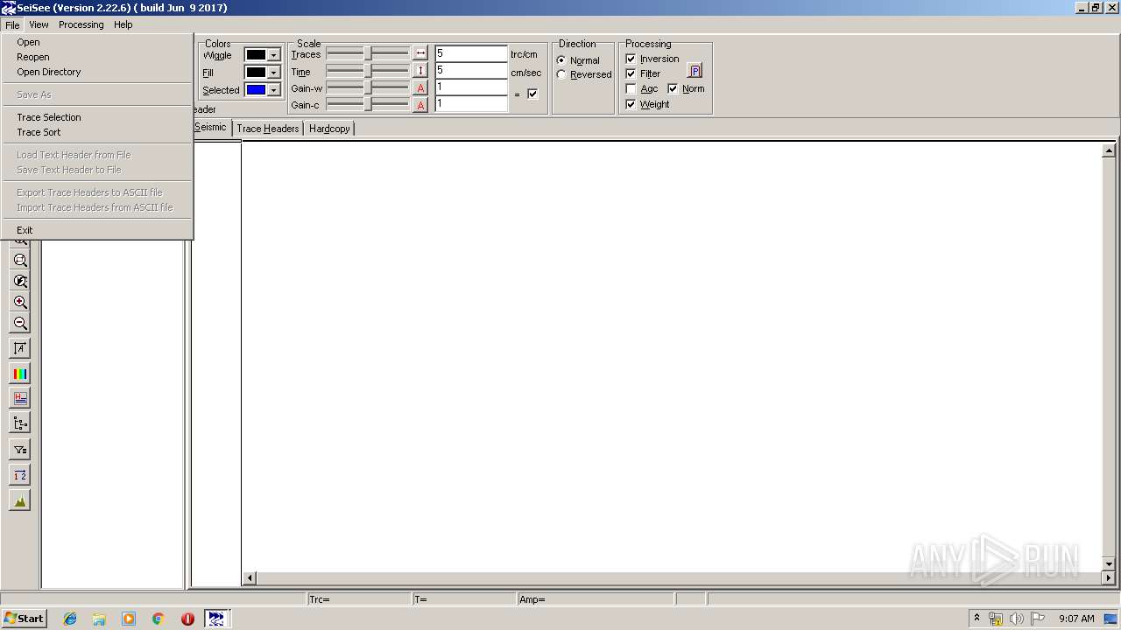Click the zoom rectangle magnifier tool
This screenshot has height=630, width=1121.
click(19, 260)
